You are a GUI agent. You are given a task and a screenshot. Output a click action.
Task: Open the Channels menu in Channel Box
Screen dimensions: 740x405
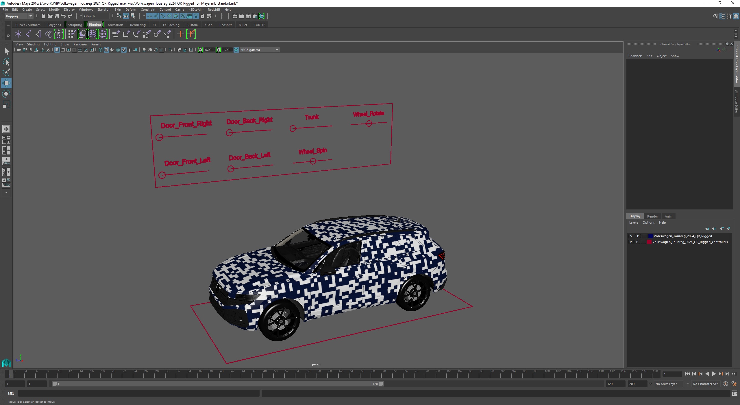pos(635,56)
